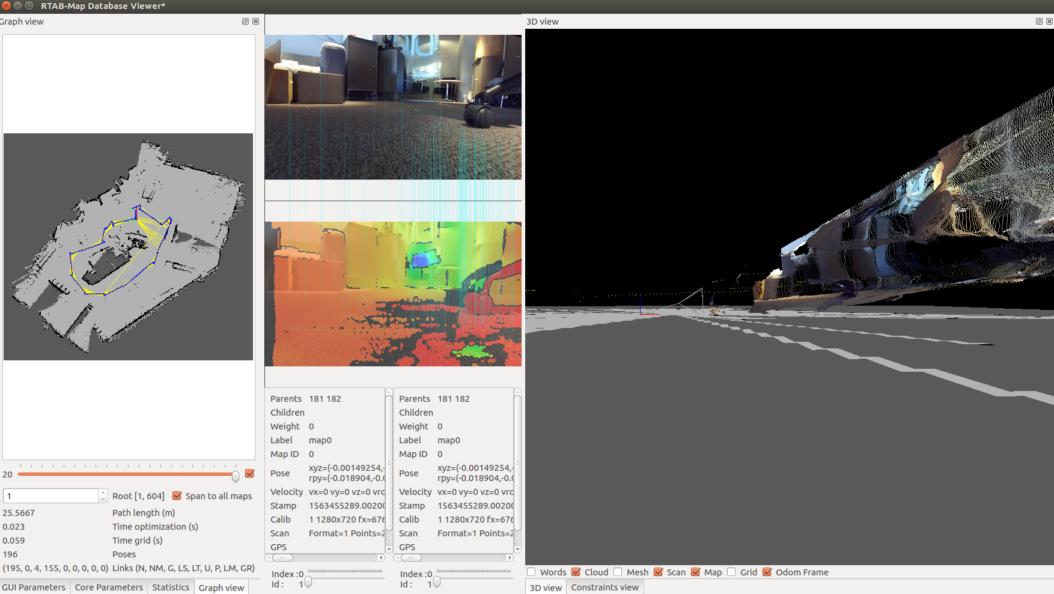Switch to GUI Parameters tab
The width and height of the screenshot is (1054, 594).
tap(34, 587)
